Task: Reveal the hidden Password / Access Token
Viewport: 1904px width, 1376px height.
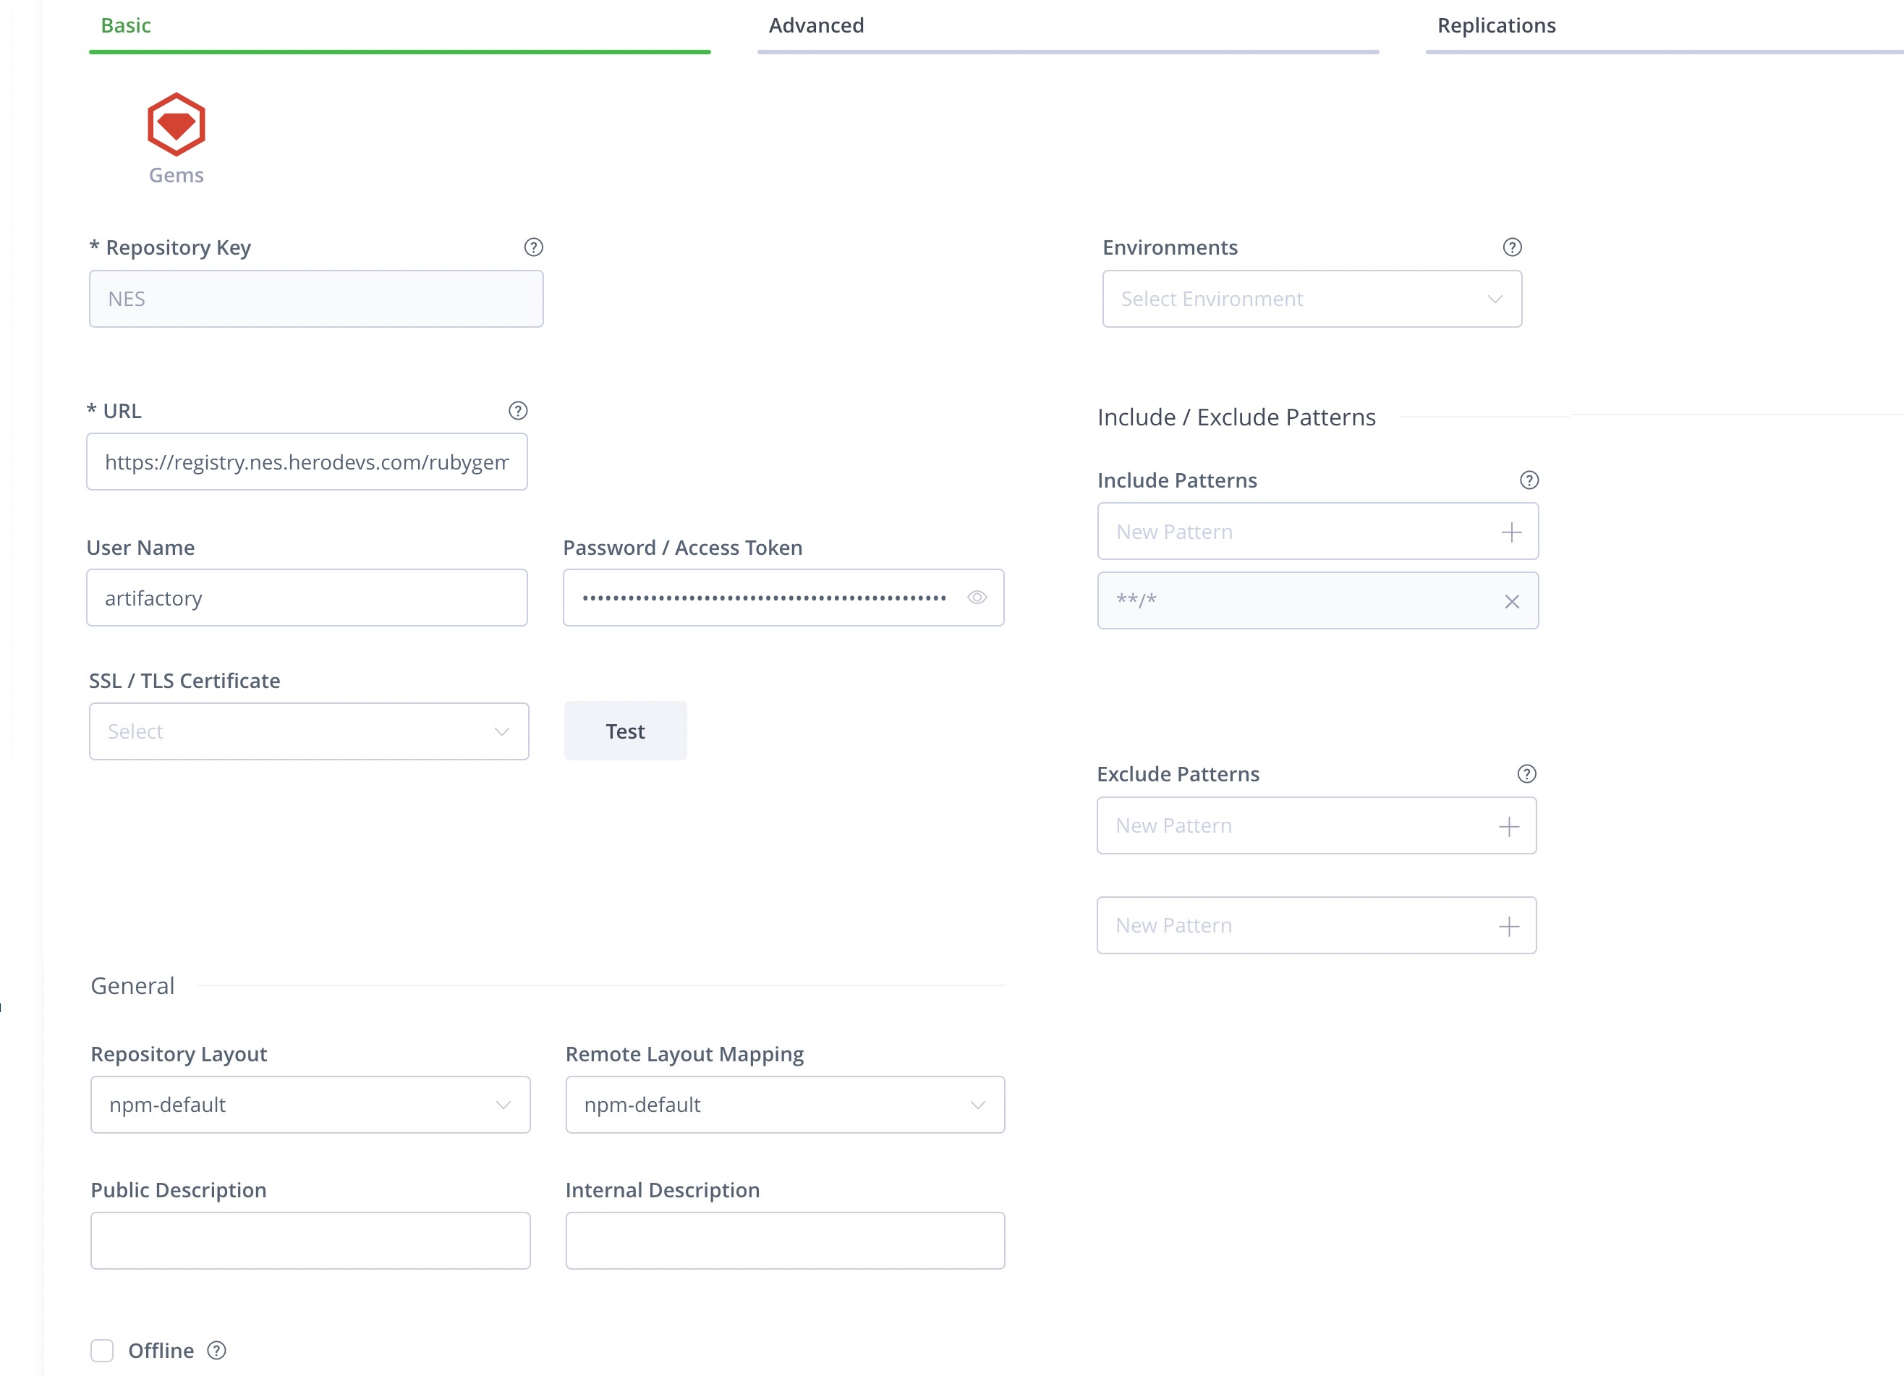Action: click(x=978, y=597)
